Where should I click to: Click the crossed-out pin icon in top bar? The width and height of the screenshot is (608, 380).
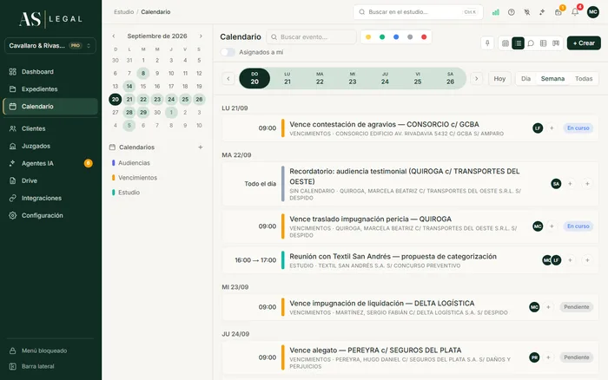point(527,12)
